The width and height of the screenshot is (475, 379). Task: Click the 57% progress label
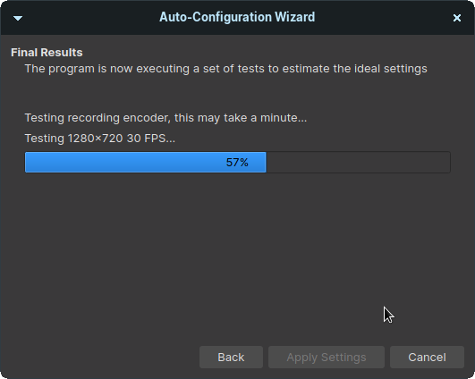coord(237,163)
